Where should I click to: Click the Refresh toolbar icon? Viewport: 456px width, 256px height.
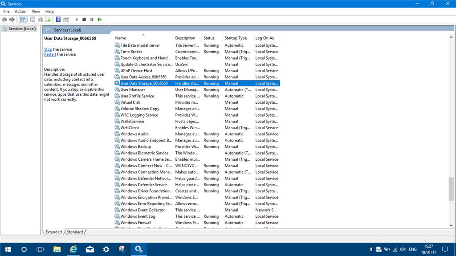[41, 20]
